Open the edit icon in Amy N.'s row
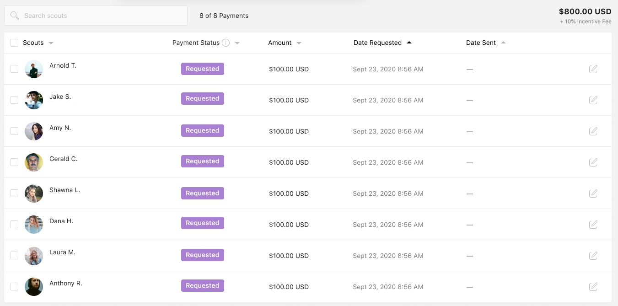The width and height of the screenshot is (618, 306). 593,131
